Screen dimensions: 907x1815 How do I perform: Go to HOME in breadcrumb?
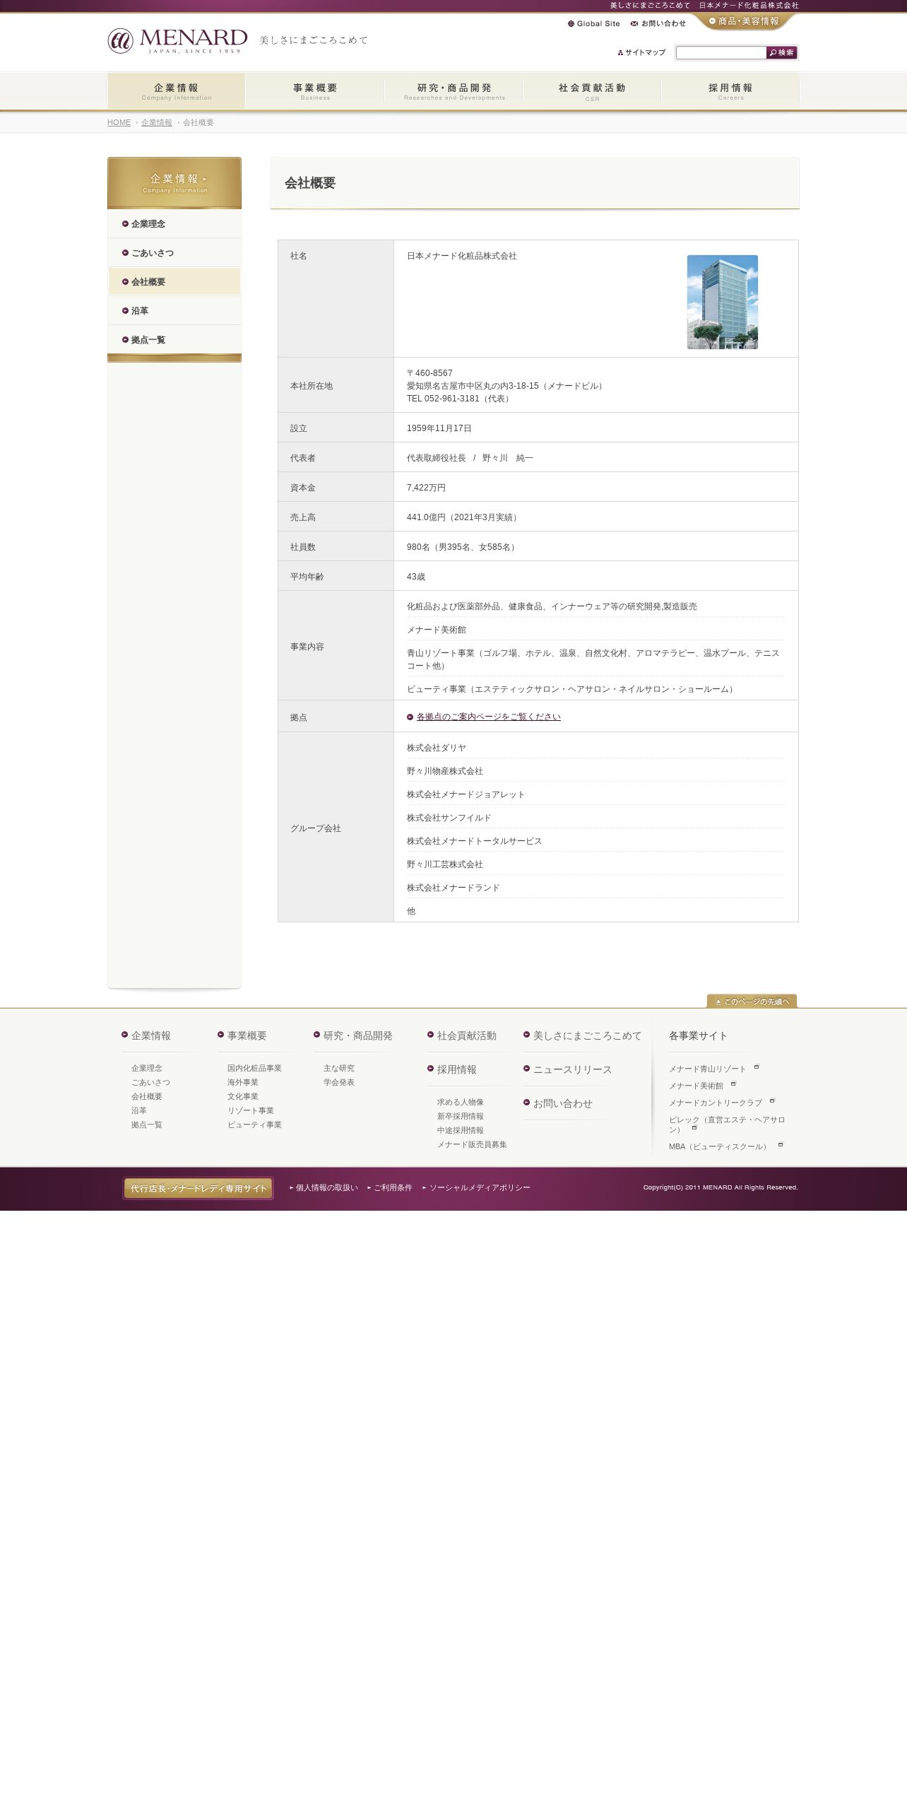tap(119, 122)
